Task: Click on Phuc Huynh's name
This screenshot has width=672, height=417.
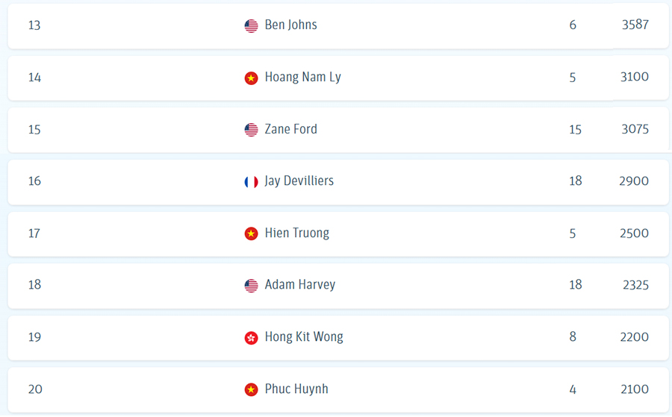Action: 296,389
